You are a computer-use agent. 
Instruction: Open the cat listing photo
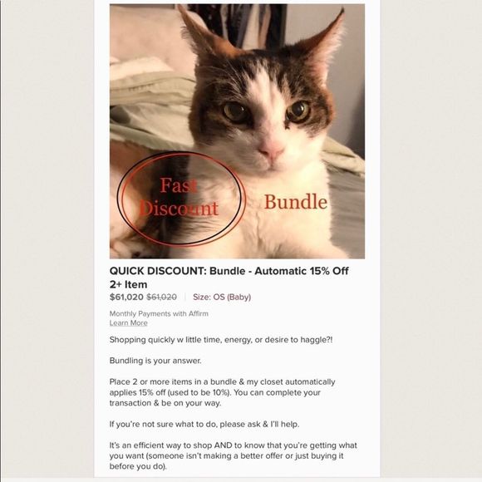pos(237,131)
